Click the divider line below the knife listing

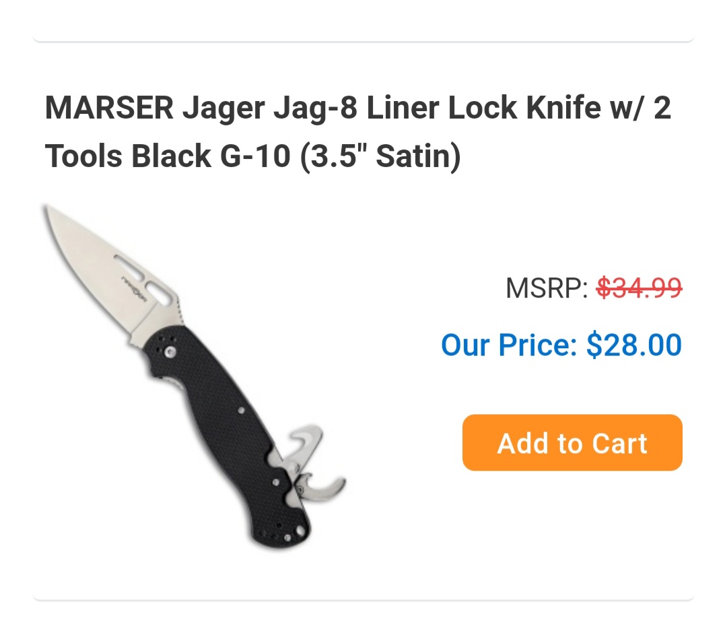tap(363, 599)
